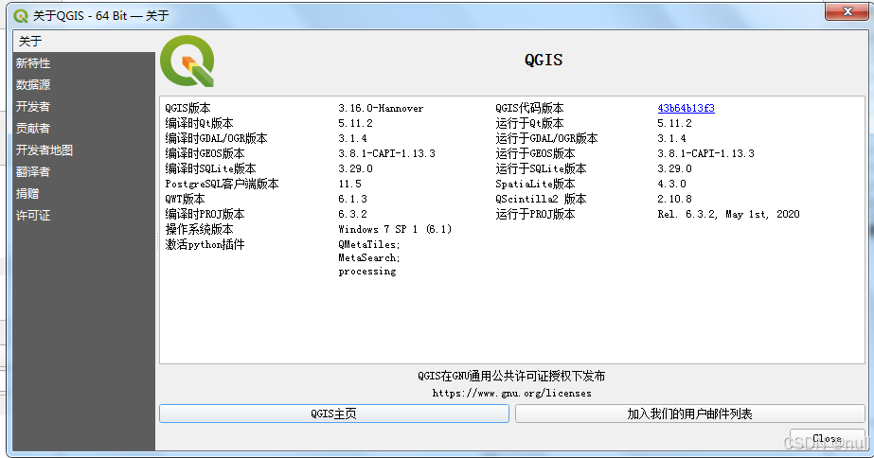Click the large QGIS logo image
This screenshot has width=874, height=458.
(187, 61)
